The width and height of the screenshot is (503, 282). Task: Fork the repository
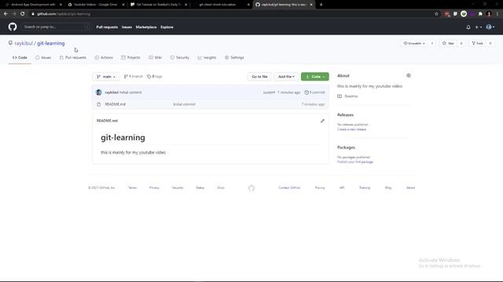point(477,43)
